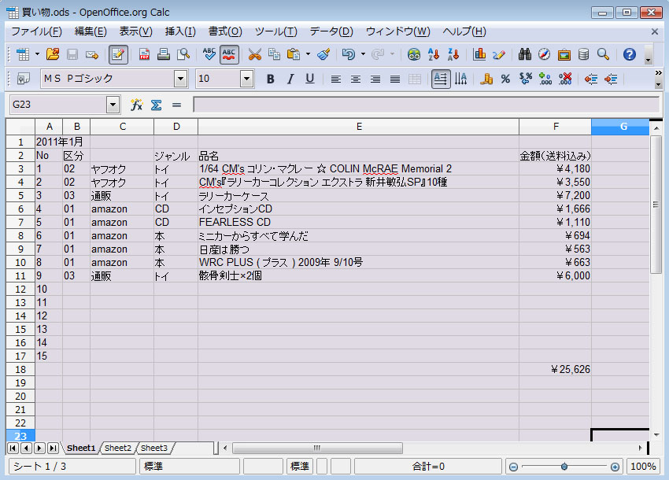This screenshot has width=669, height=480.
Task: Insert Hyperlink globe icon
Action: (x=414, y=54)
